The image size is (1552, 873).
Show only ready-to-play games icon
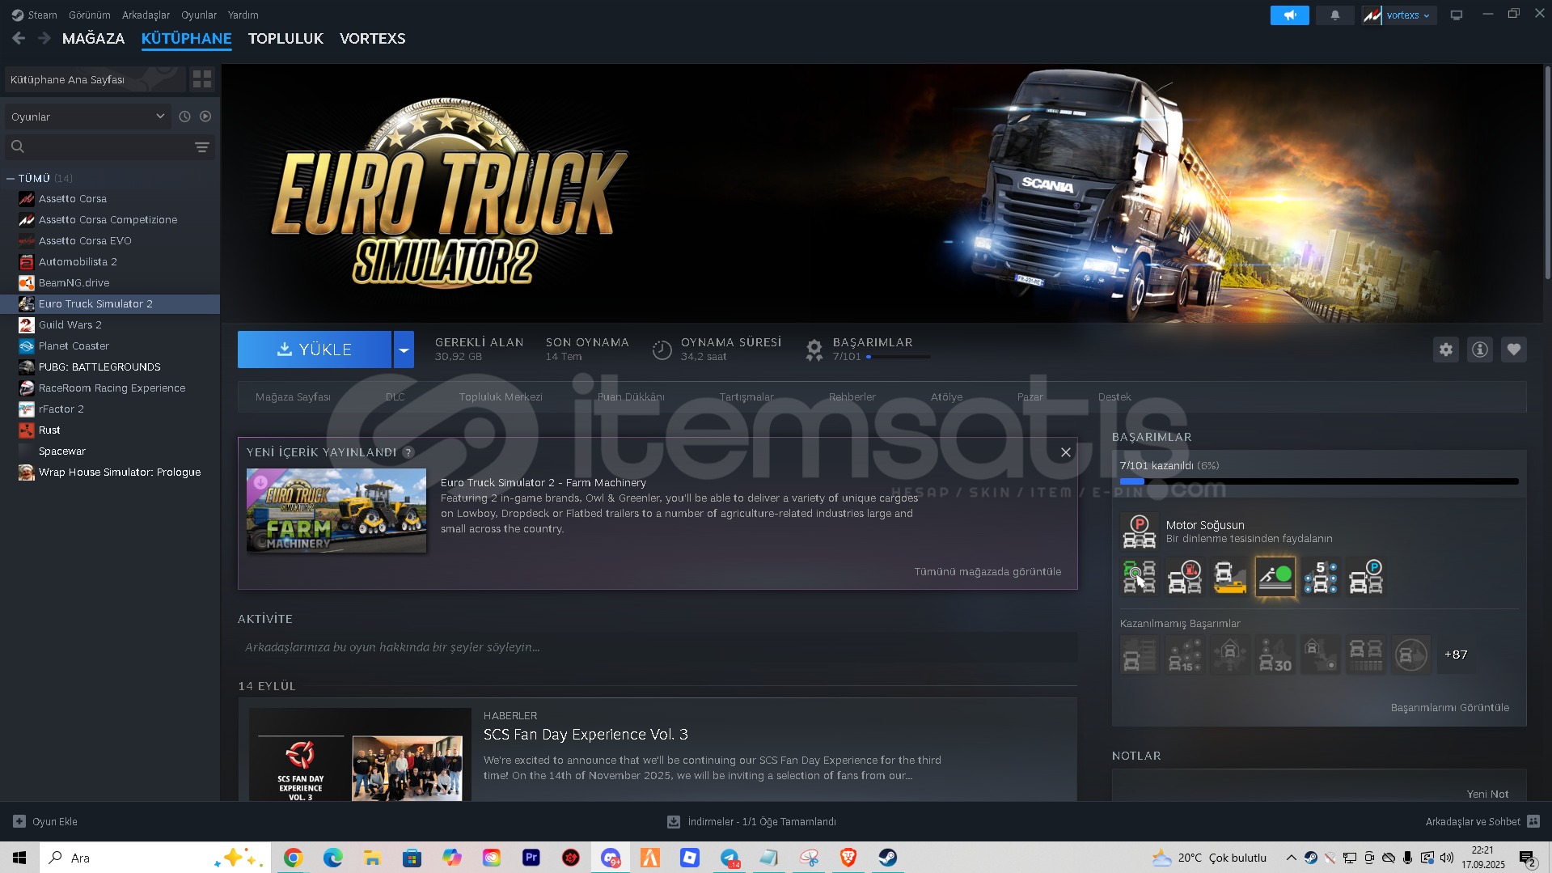(x=205, y=117)
